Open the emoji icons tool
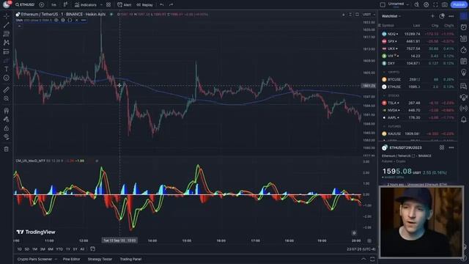This screenshot has height=264, width=469. (7, 78)
